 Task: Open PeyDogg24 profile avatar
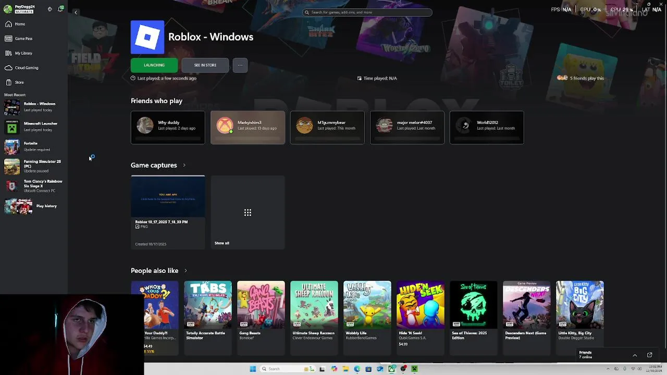[8, 9]
